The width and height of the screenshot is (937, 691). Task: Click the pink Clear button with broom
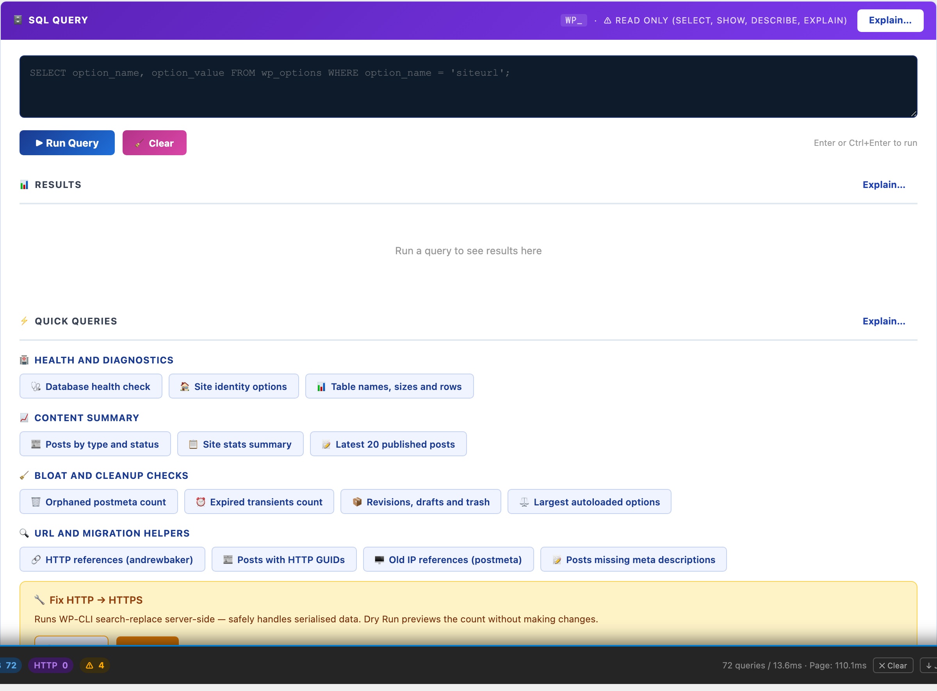click(155, 143)
